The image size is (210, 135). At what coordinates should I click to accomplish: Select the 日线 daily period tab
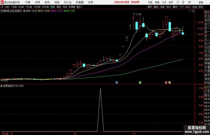click(x=52, y=7)
